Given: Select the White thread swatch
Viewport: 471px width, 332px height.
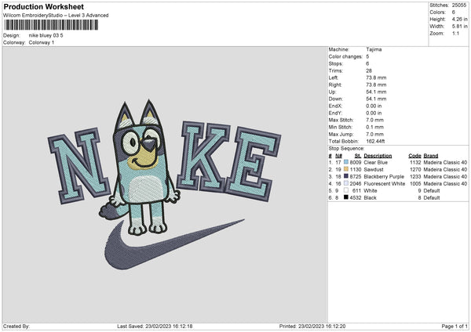Looking at the screenshot, I should tap(346, 190).
